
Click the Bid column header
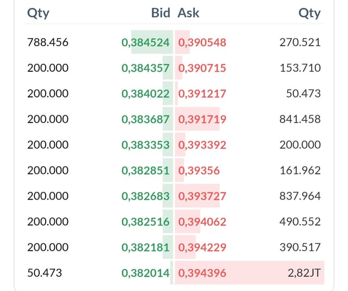(x=161, y=13)
